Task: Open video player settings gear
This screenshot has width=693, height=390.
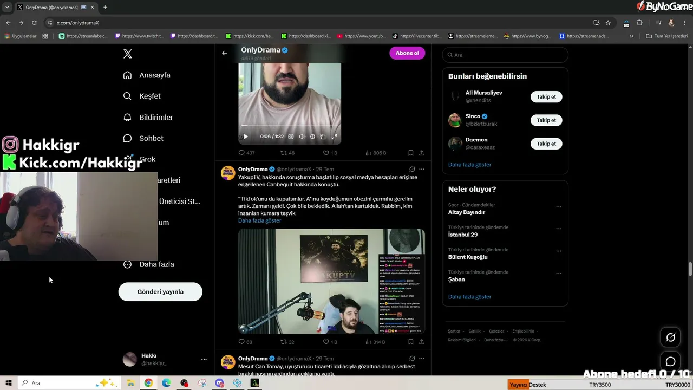Action: (x=312, y=136)
